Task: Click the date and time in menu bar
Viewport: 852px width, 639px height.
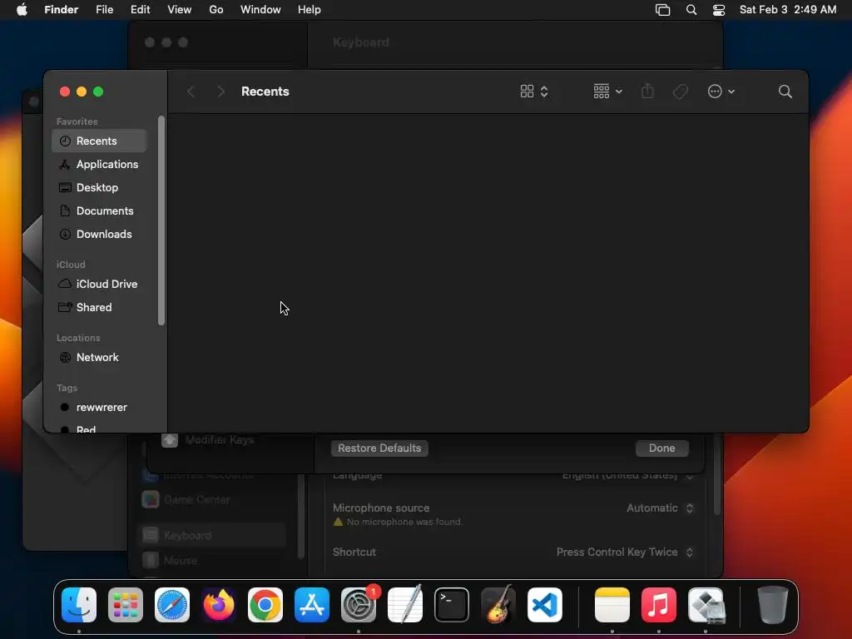Action: tap(788, 10)
